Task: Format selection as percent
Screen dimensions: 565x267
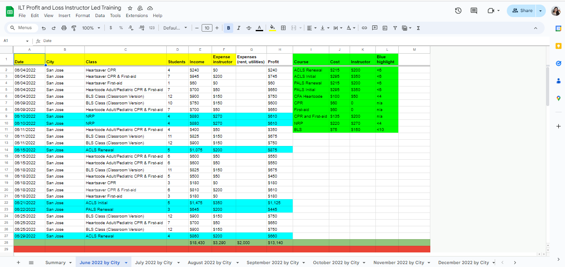Action: click(121, 28)
